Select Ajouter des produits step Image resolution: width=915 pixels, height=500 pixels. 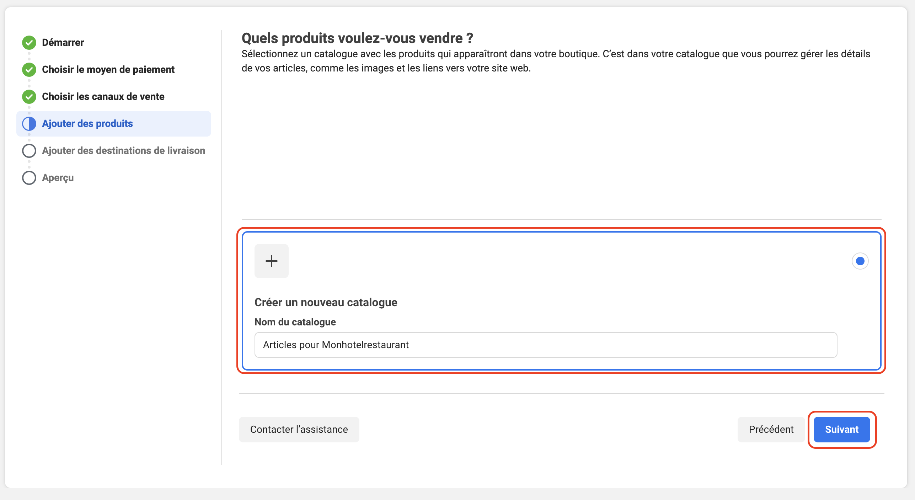pos(87,124)
